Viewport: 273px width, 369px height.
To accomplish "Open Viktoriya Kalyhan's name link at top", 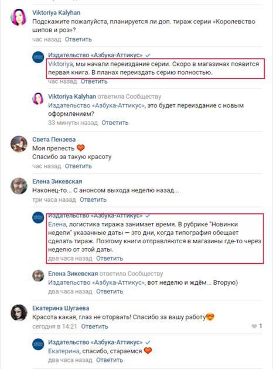I will click(x=56, y=13).
